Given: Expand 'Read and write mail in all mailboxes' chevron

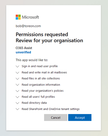Looking at the screenshot, I should pos(17,73).
